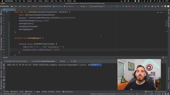The image size is (170, 95).
Task: Open the Tools menu
Action: click(61, 1)
